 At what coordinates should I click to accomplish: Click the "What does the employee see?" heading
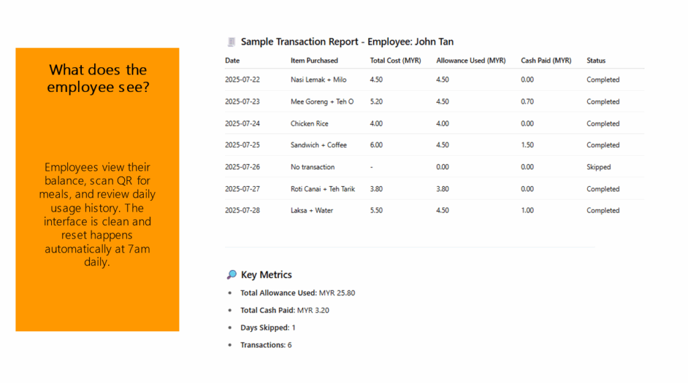(98, 79)
